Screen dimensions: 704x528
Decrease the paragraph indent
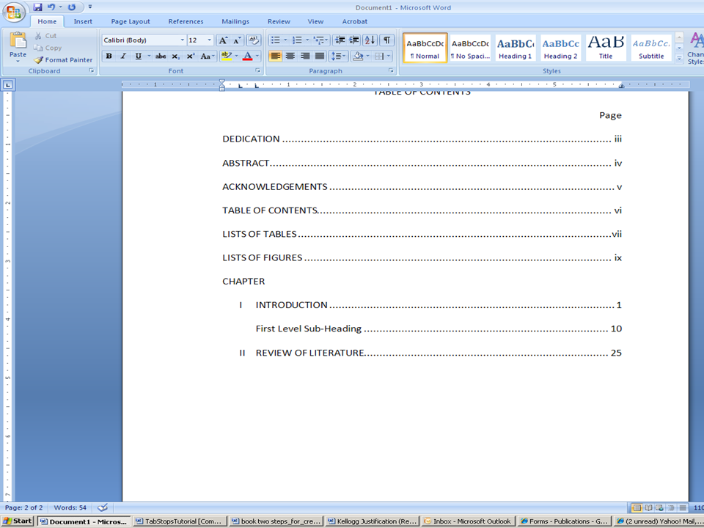[x=340, y=40]
